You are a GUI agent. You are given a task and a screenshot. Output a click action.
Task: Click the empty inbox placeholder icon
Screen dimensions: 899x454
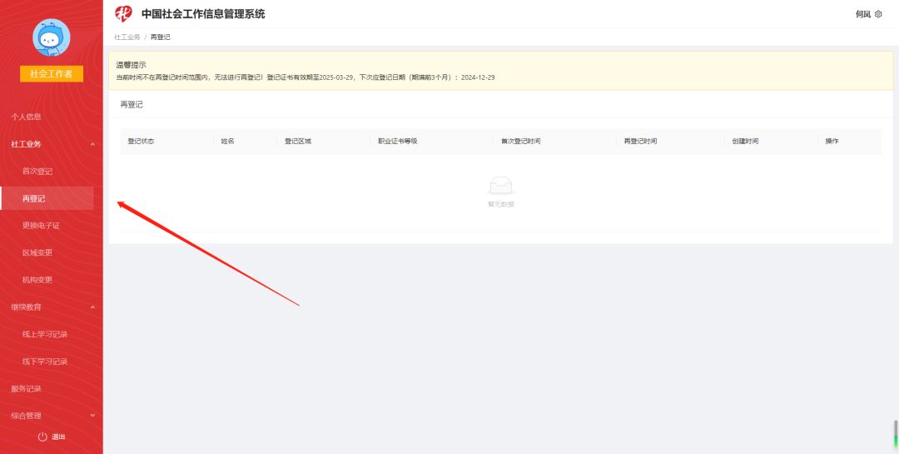[x=500, y=186]
